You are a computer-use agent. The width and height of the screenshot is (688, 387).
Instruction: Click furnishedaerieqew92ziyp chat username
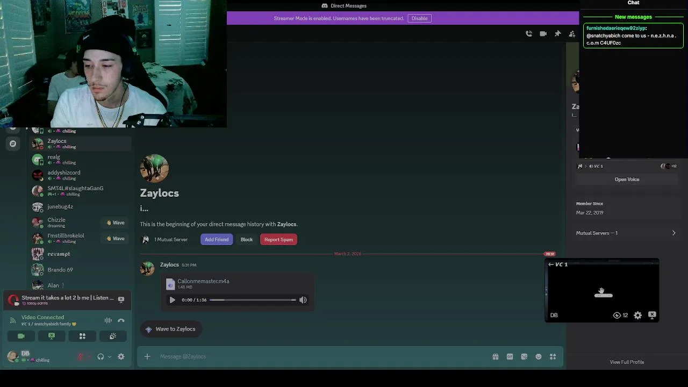[615, 28]
